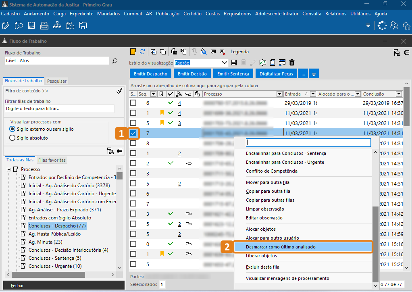Viewport: 412px width, 292px height.
Task: Click the tree expand icon at Legenda toolbar right
Action: coord(397,52)
